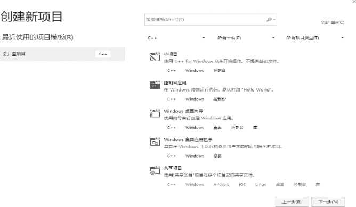
Task: Click the 库 tag under Windows 桌面向导
Action: coord(255,127)
